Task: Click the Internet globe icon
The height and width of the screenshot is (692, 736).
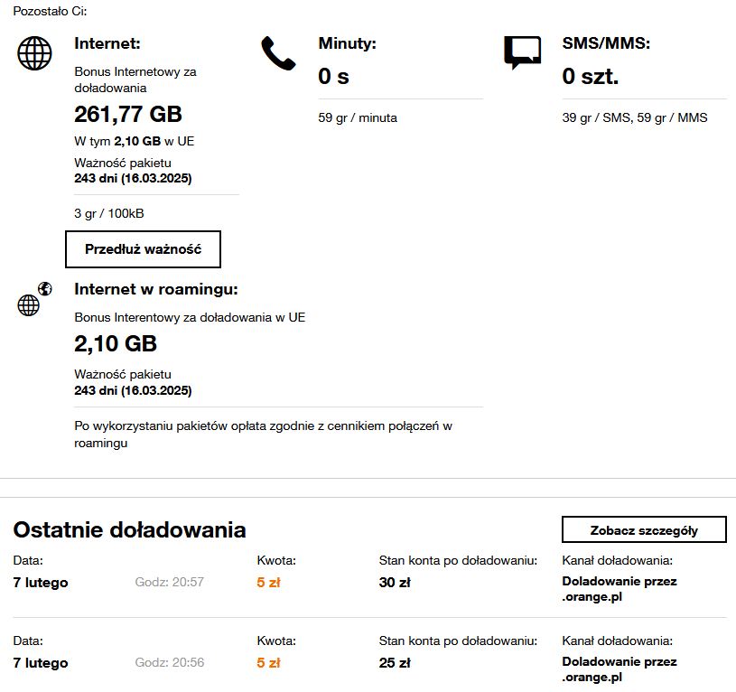Action: [x=34, y=52]
